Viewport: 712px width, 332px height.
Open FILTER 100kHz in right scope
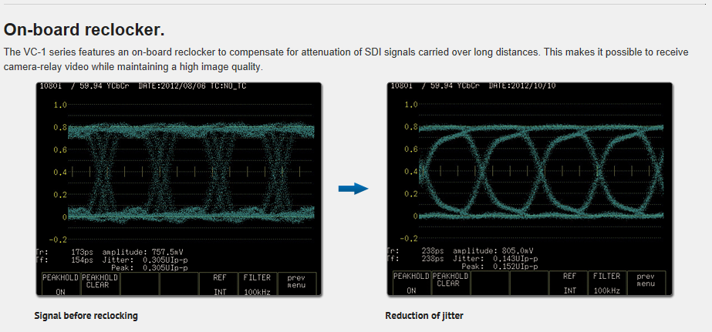607,283
